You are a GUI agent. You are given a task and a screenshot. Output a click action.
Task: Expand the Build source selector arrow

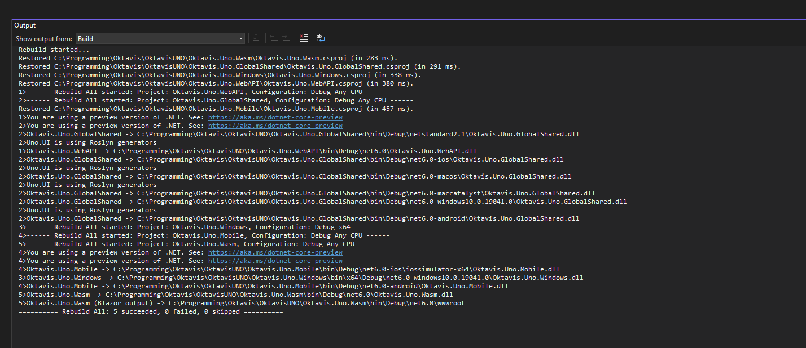point(240,38)
